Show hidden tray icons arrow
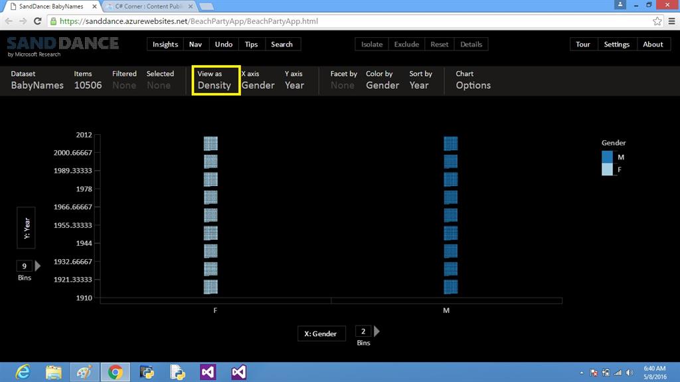This screenshot has height=382, width=680. pos(582,373)
